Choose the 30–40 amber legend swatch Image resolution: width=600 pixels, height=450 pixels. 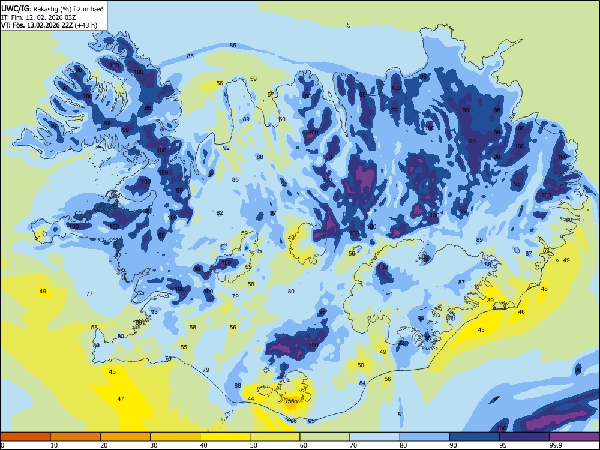tap(175, 437)
